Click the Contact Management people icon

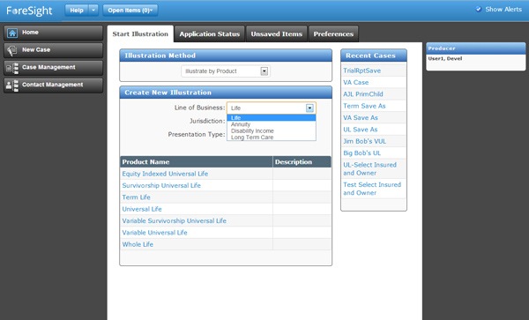[x=12, y=86]
